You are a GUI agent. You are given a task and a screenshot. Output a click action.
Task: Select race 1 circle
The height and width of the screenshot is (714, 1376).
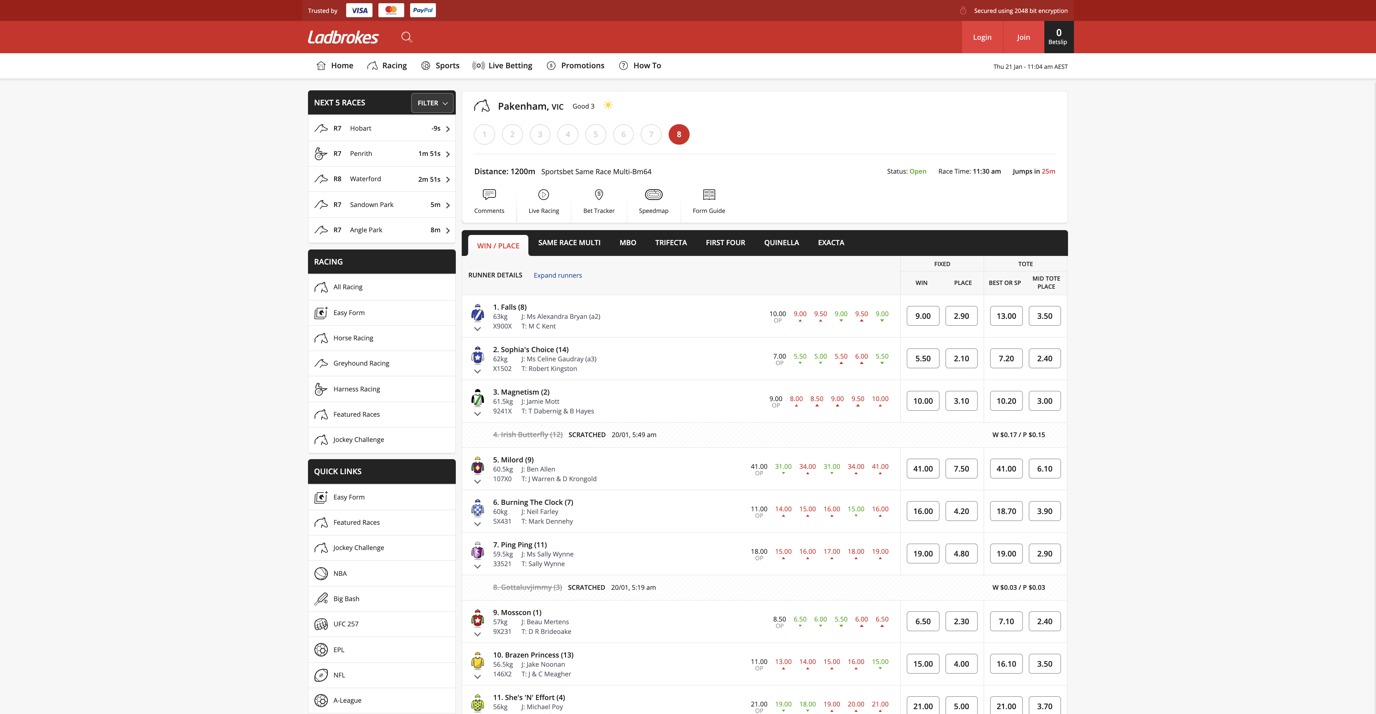485,134
